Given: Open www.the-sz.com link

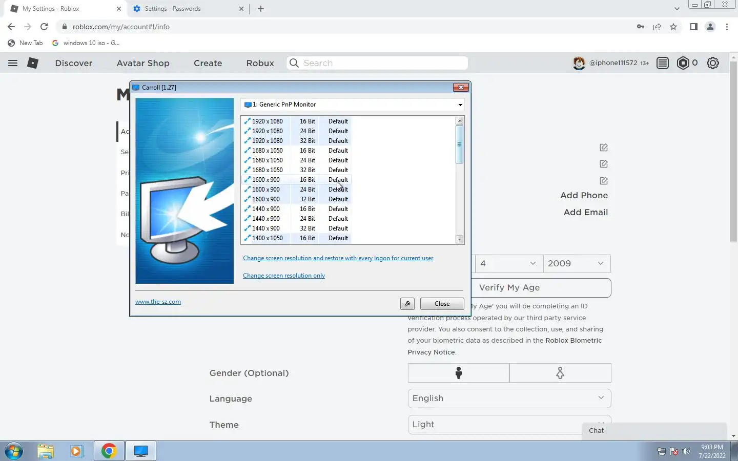Looking at the screenshot, I should pyautogui.click(x=158, y=302).
